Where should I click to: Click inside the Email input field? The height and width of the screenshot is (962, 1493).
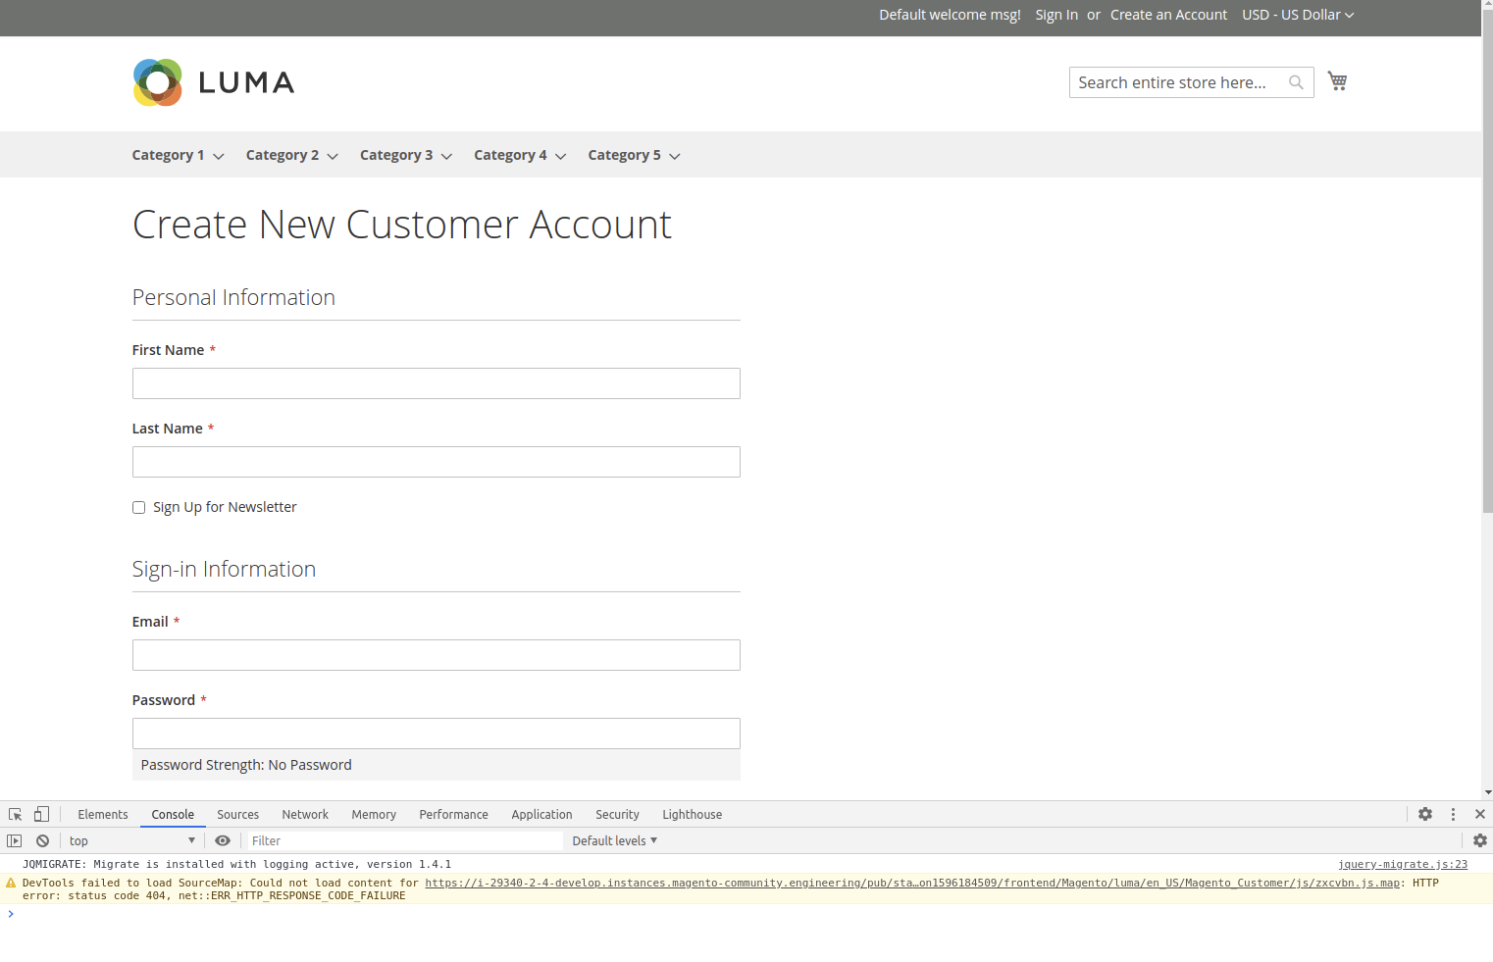(x=436, y=655)
